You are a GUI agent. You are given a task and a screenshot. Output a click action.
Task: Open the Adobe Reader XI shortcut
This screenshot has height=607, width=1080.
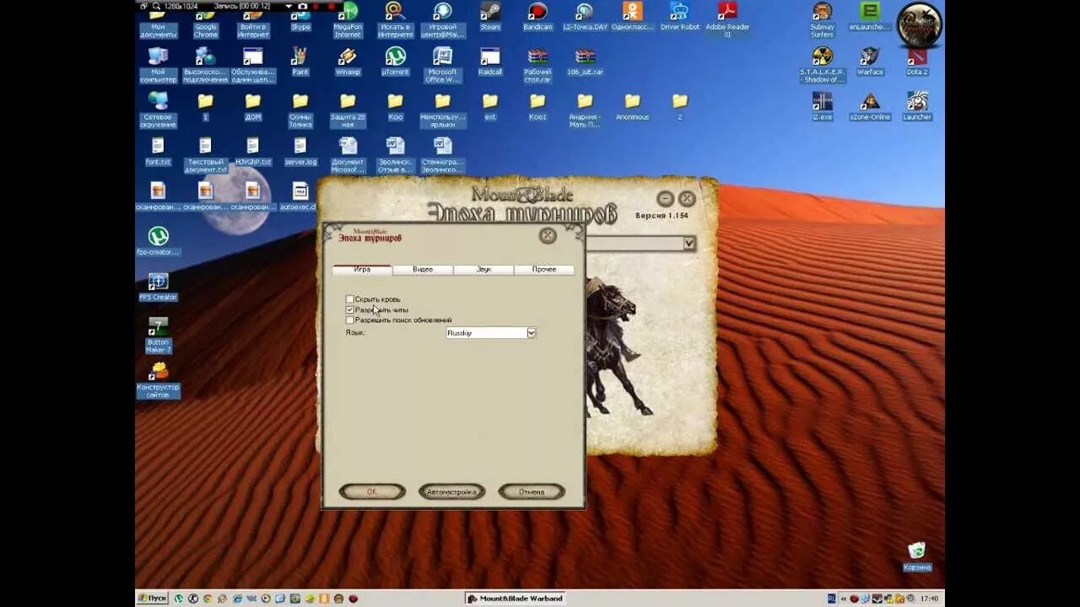coord(727,21)
